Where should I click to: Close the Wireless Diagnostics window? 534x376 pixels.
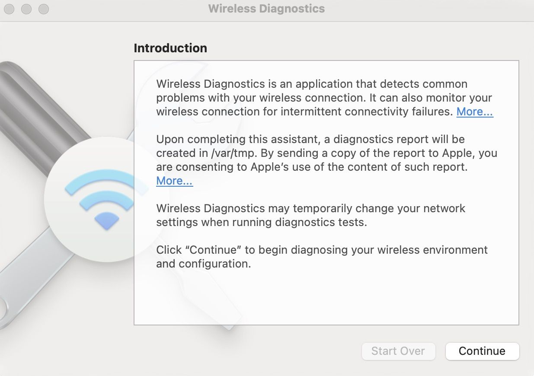pyautogui.click(x=9, y=9)
